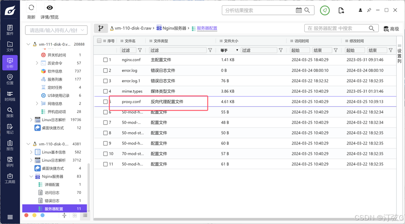The width and height of the screenshot is (405, 224).
Task: Click the calendar icon in the analysis search box
Action: pos(299,10)
